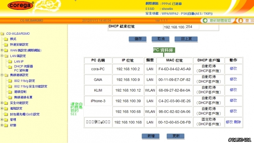Image resolution: width=254 pixels, height=143 pixels.
Task: Click the 登出 logout link
Action: pyautogui.click(x=250, y=21)
